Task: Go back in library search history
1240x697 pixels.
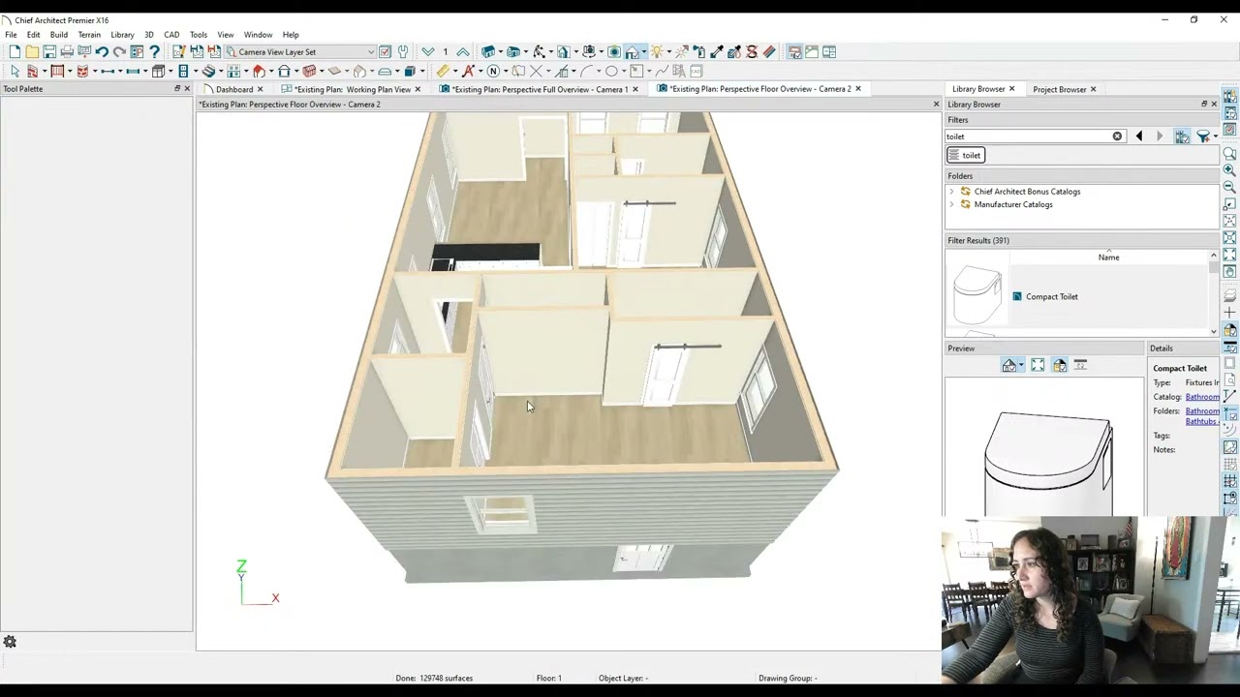Action: [1139, 136]
